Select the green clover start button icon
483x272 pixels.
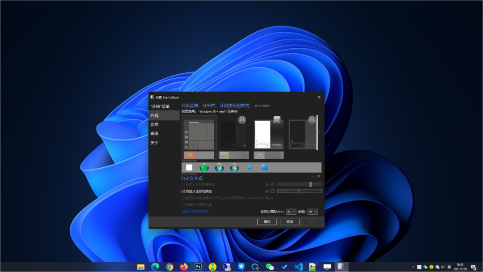point(204,168)
